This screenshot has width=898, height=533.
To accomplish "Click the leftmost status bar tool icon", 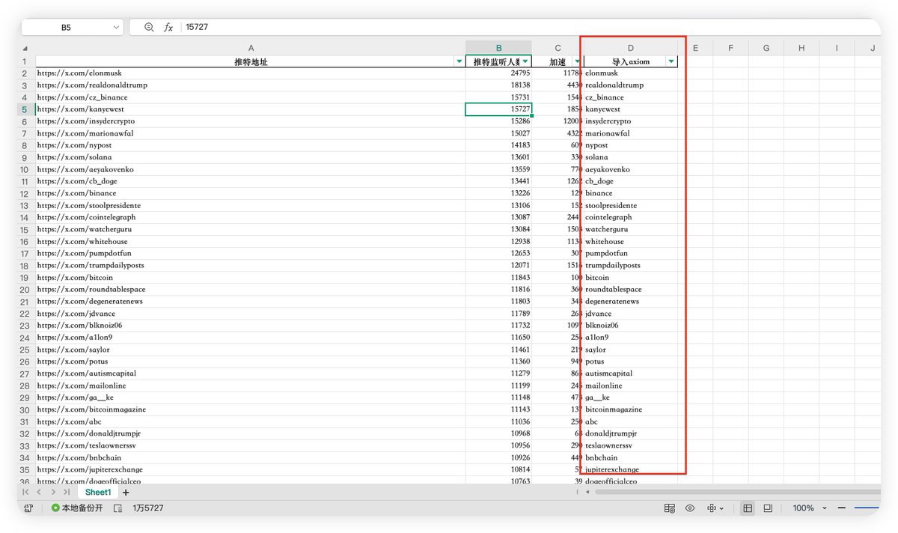I will coord(28,508).
